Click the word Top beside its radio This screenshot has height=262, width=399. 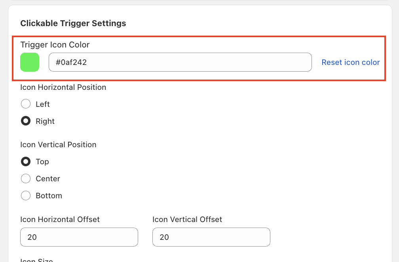tap(42, 161)
